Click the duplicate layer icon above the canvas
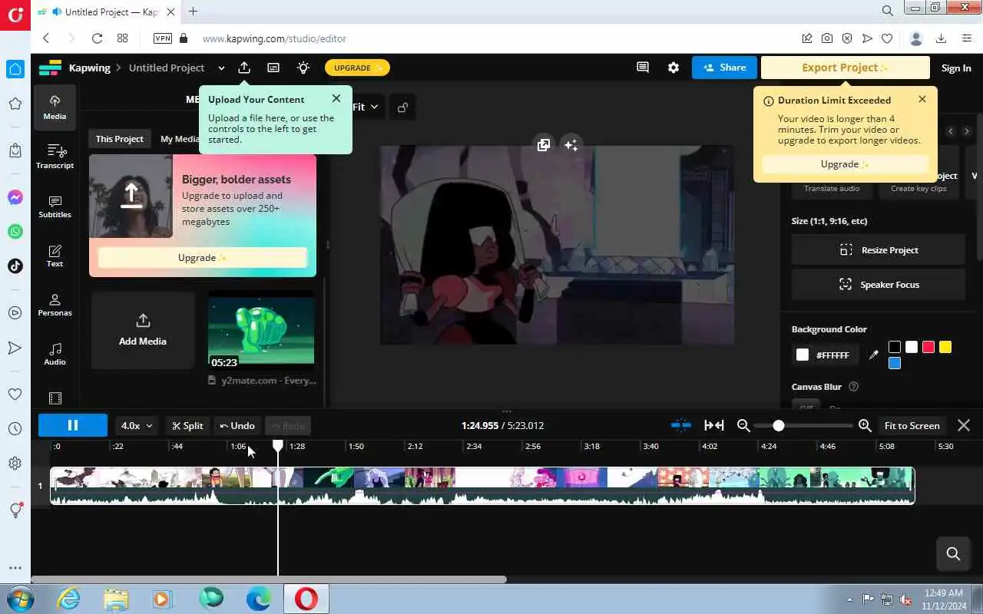This screenshot has width=983, height=614. click(x=544, y=145)
